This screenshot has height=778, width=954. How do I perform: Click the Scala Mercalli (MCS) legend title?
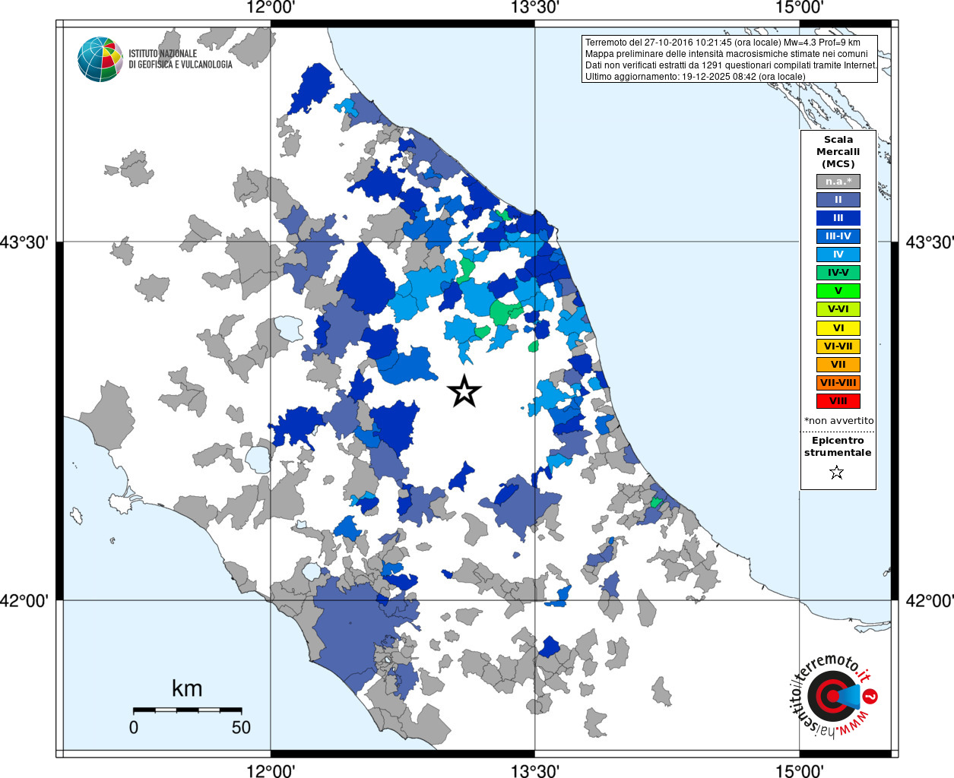pos(838,152)
